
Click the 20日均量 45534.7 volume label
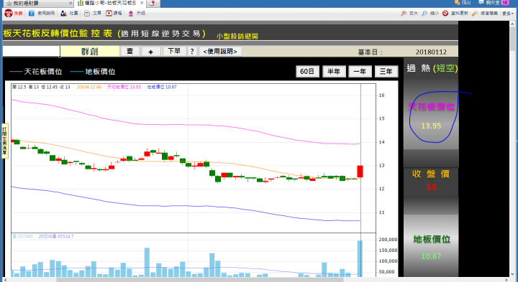56,237
